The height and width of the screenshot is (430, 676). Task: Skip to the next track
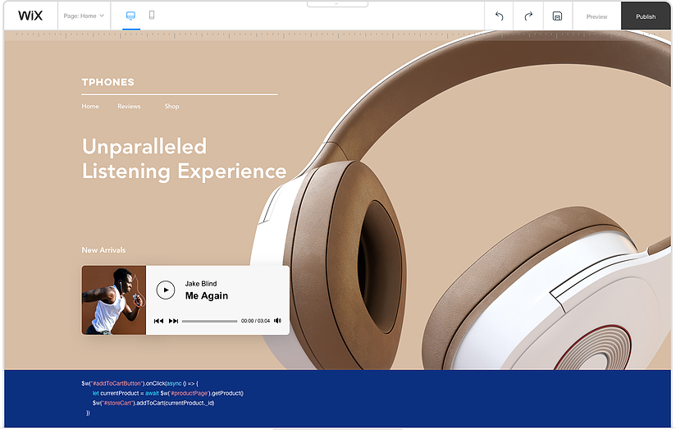(173, 321)
